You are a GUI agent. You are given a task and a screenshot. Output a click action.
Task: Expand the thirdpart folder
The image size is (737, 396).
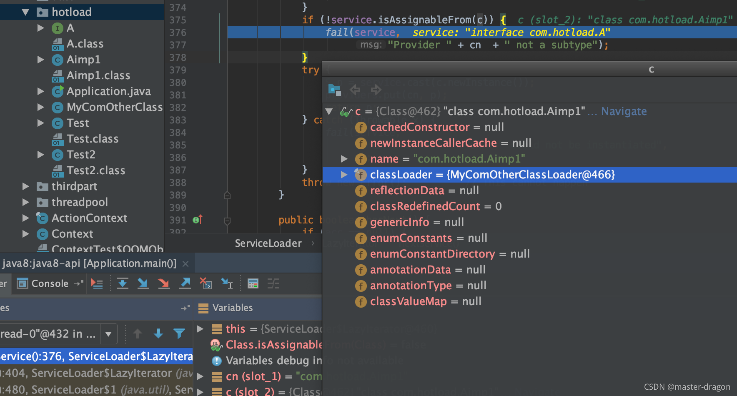25,186
